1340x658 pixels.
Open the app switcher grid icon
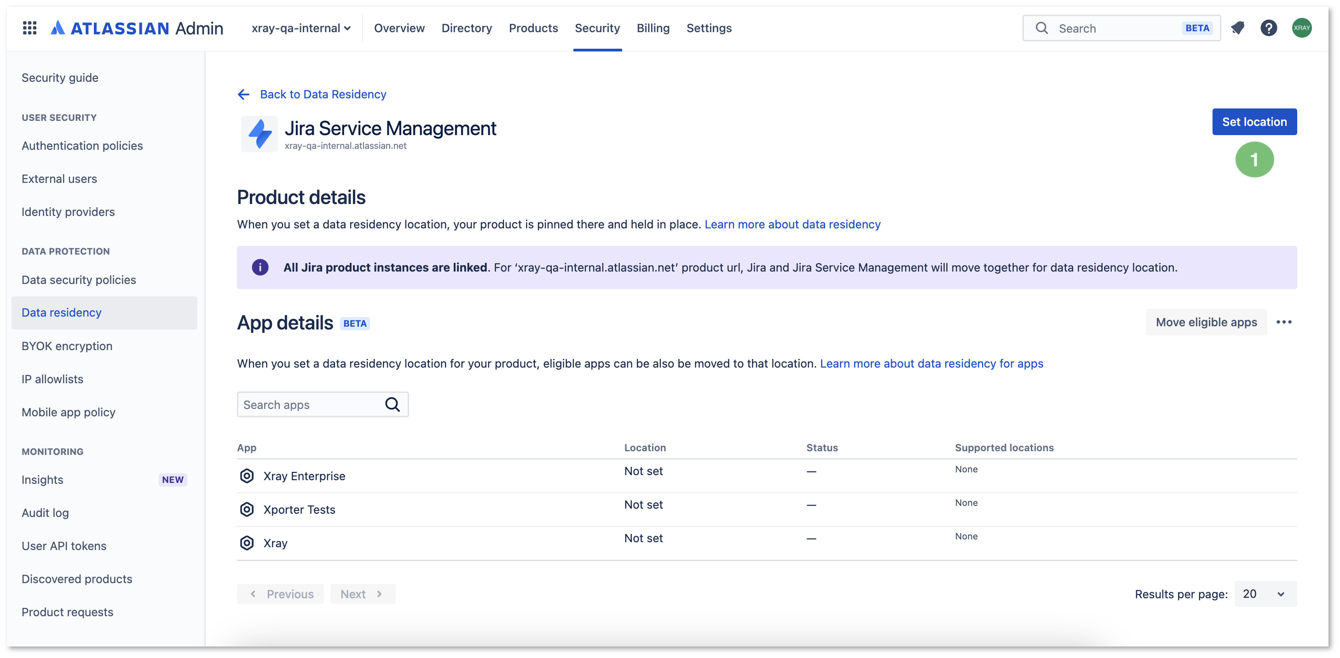click(x=29, y=28)
